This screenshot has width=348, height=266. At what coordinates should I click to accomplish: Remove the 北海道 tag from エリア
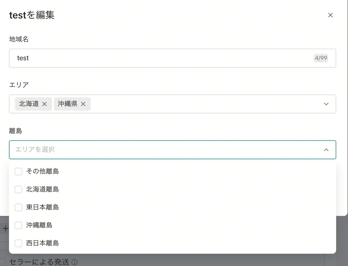pyautogui.click(x=45, y=104)
